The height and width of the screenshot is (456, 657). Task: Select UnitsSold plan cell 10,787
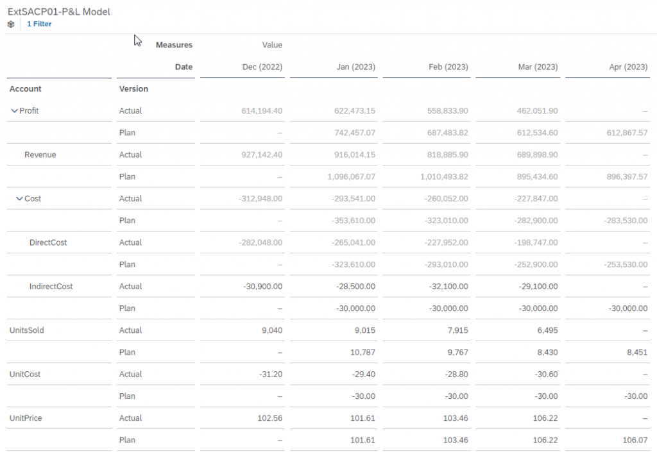[363, 353]
